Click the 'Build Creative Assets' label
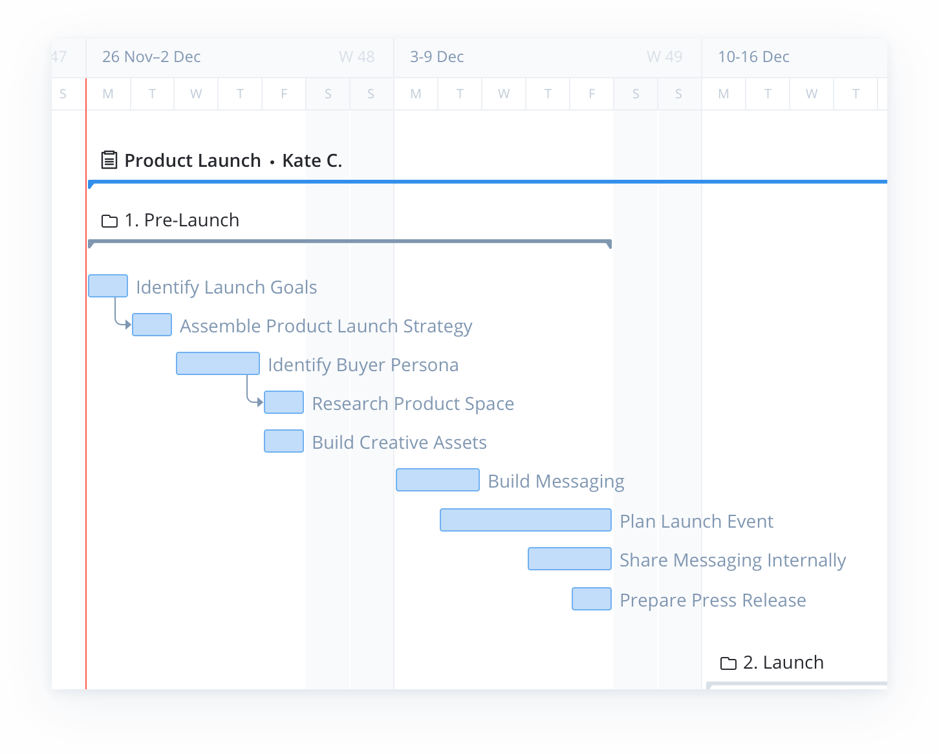 tap(399, 442)
